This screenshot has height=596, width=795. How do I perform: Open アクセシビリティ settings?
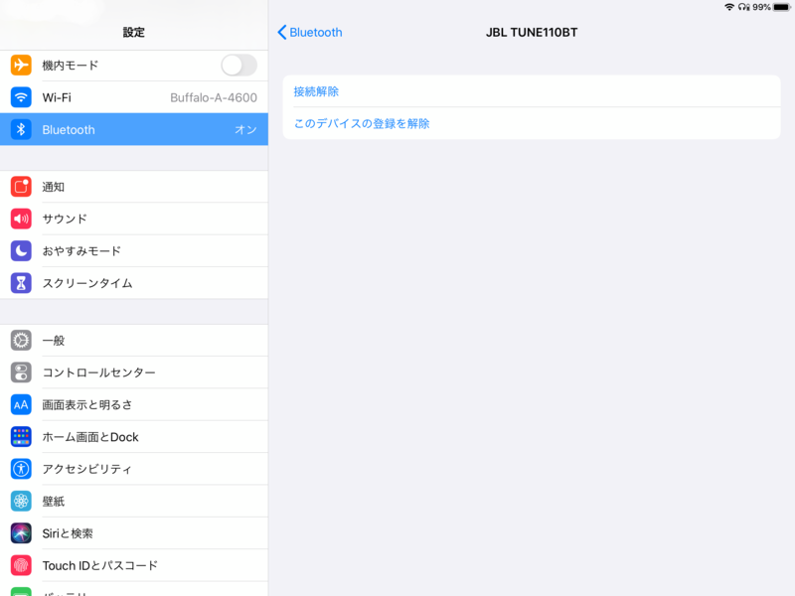134,469
